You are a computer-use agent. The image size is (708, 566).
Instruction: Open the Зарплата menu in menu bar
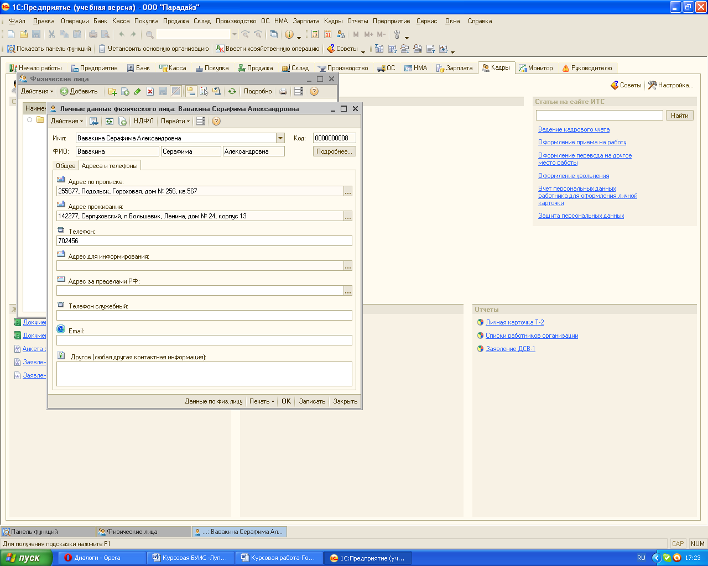point(306,21)
